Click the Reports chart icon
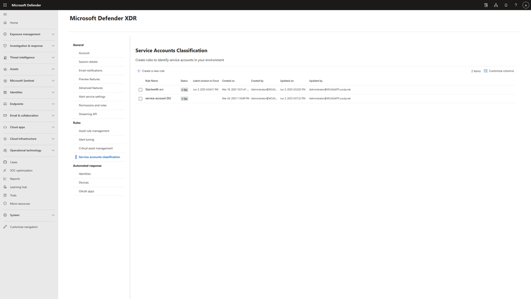Image resolution: width=531 pixels, height=299 pixels. [5, 179]
